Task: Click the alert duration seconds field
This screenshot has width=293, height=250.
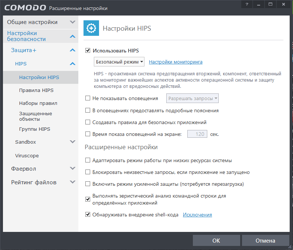Action: point(197,134)
